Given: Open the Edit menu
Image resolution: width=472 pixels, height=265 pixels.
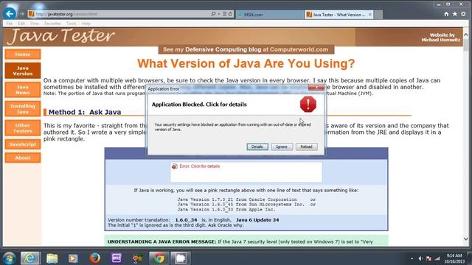Looking at the screenshot, I should (x=21, y=24).
